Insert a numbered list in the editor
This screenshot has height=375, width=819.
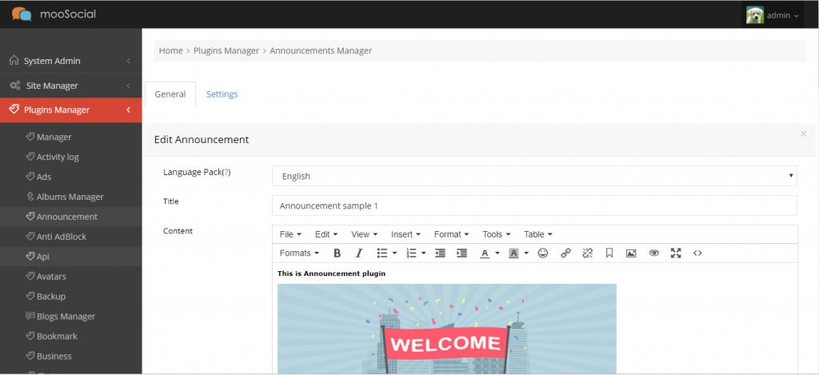pos(411,253)
